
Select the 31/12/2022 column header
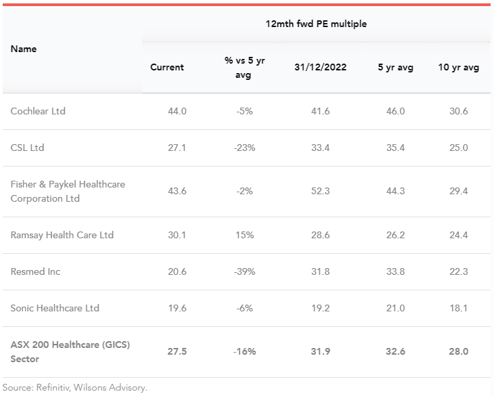(x=321, y=67)
